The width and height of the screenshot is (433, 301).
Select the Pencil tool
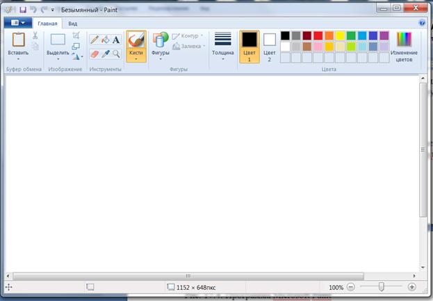click(95, 40)
